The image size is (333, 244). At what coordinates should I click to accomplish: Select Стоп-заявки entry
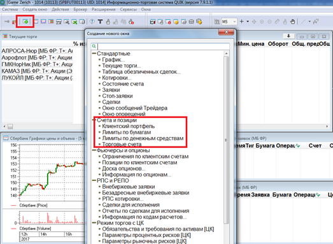click(117, 96)
